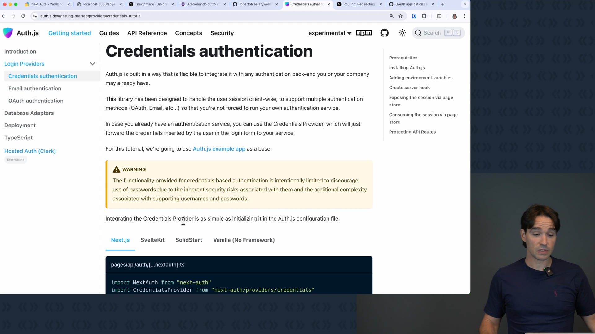Bookmark this page with star icon
Screen dimensions: 595x334
[400, 16]
